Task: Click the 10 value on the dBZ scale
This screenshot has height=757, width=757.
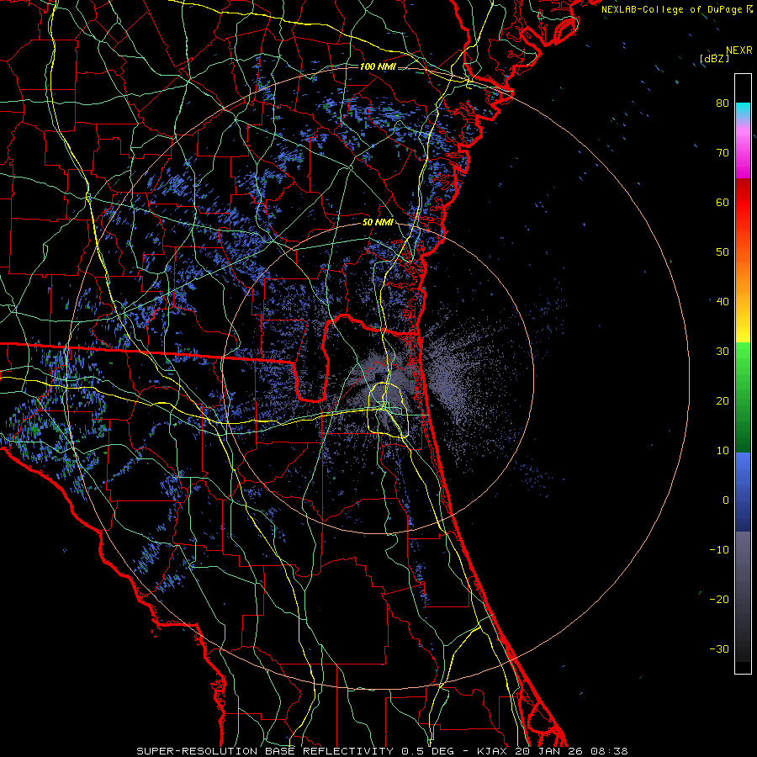Action: (723, 451)
